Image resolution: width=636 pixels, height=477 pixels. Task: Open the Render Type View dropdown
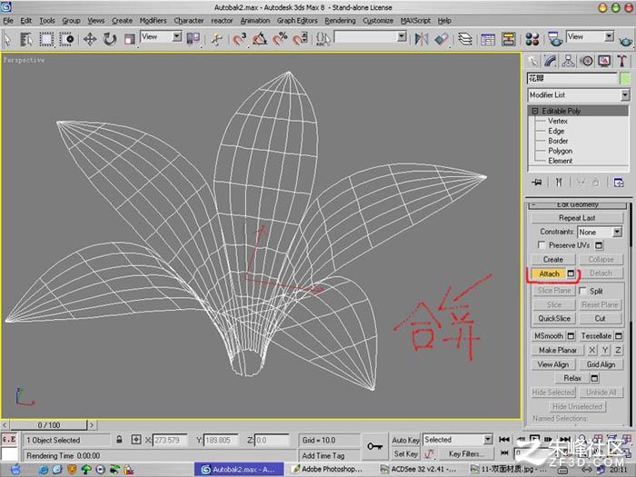click(591, 37)
